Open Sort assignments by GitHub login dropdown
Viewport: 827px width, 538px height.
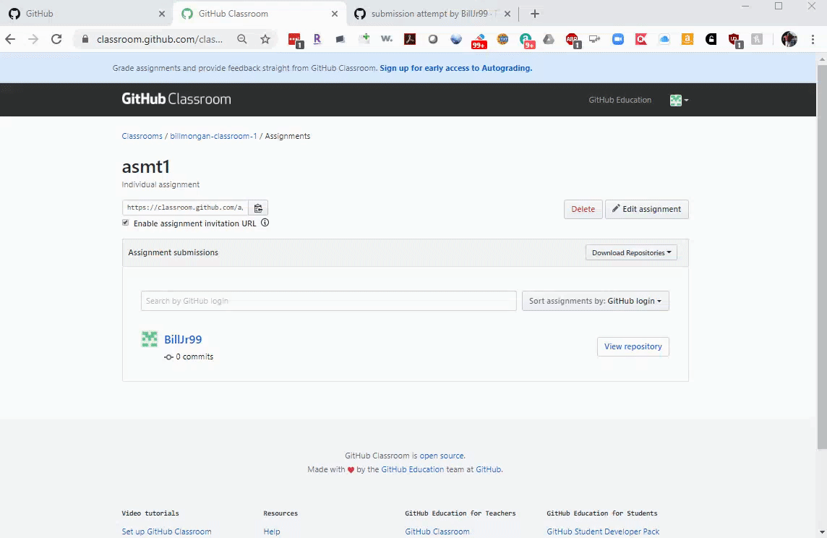pos(596,301)
